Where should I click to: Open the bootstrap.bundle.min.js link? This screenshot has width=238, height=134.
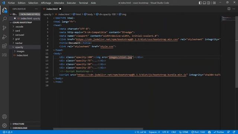pos(132,75)
